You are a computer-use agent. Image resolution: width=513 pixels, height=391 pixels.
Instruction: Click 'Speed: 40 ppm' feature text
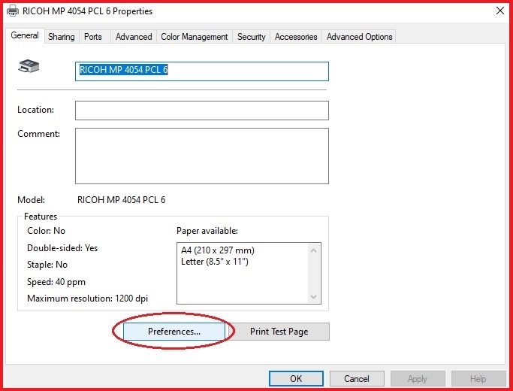click(x=56, y=282)
